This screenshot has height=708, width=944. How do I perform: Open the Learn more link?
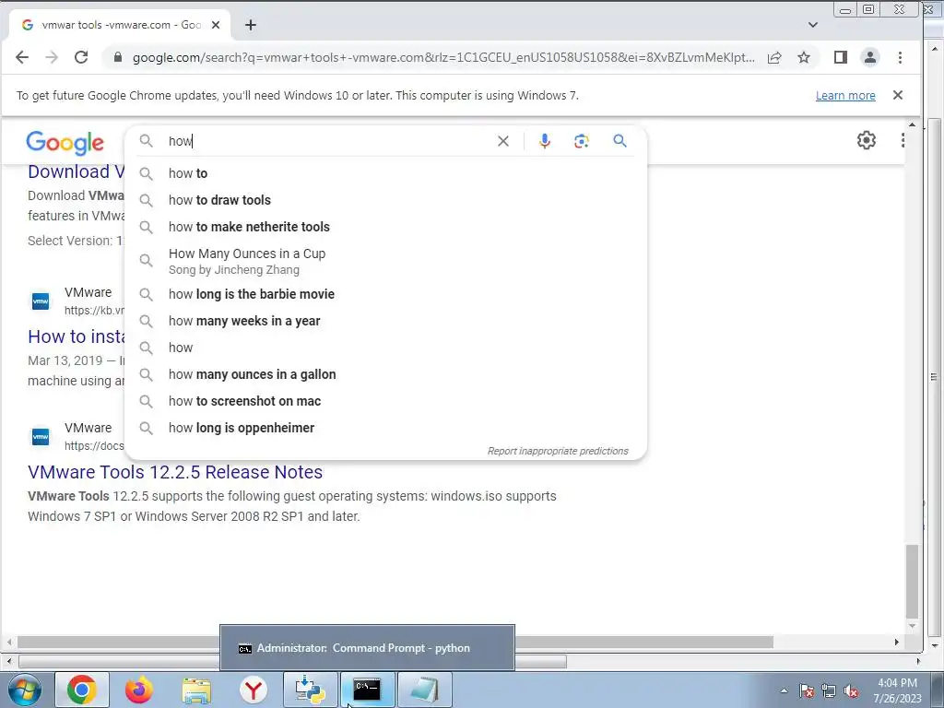click(x=845, y=95)
